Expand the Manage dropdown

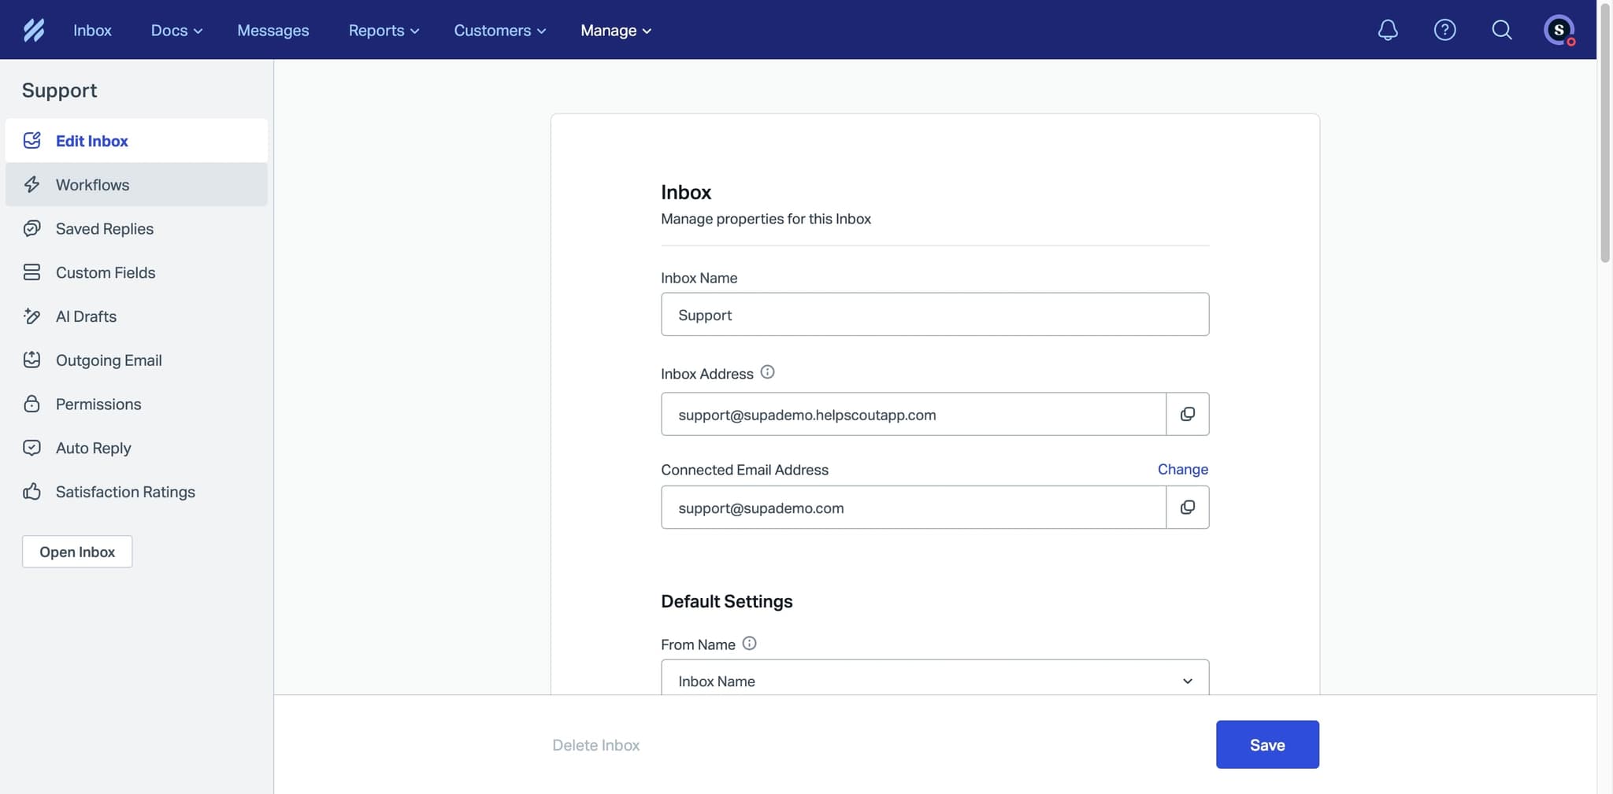[x=615, y=30]
